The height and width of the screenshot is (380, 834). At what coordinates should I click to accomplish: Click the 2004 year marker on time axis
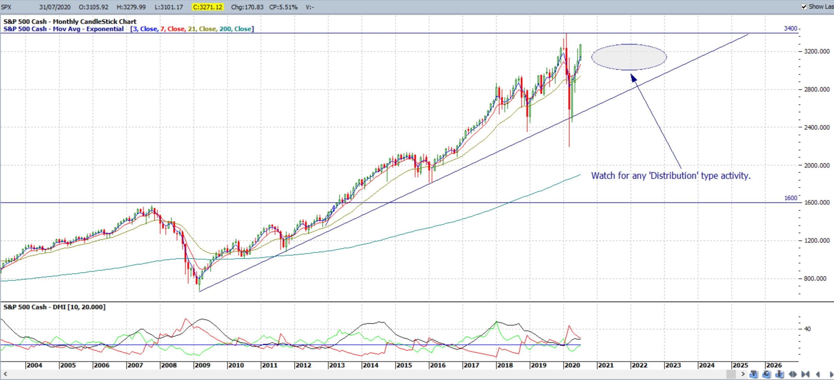[34, 365]
